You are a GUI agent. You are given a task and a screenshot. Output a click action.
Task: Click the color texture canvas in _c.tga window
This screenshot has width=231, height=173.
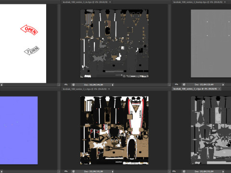coord(115,130)
